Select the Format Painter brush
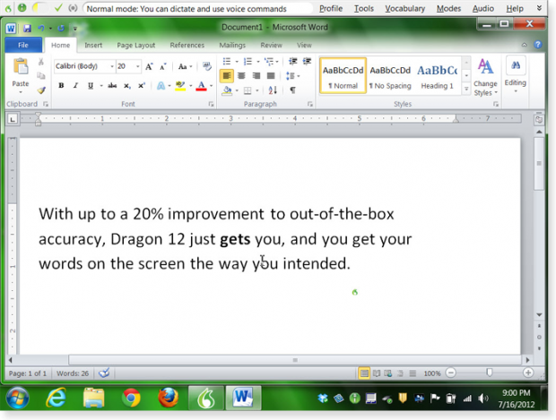The width and height of the screenshot is (556, 420). pos(41,90)
